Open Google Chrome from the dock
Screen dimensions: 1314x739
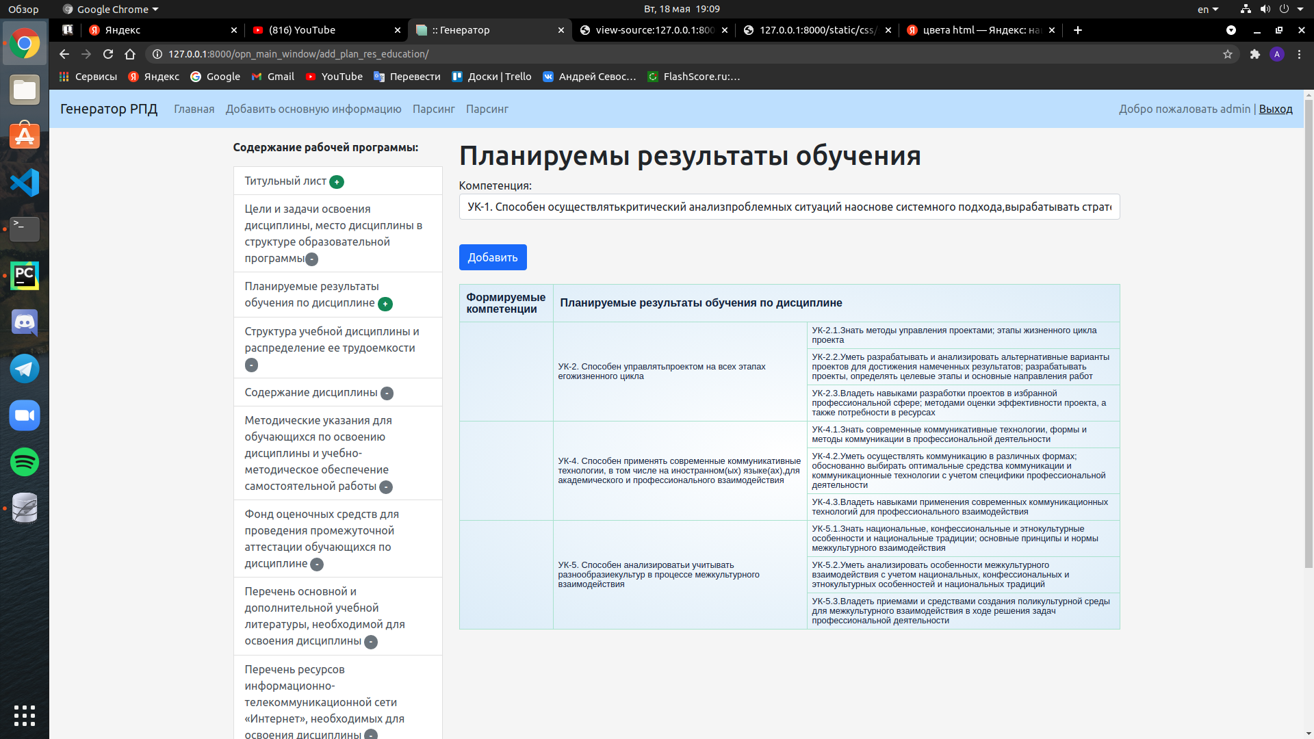tap(25, 44)
